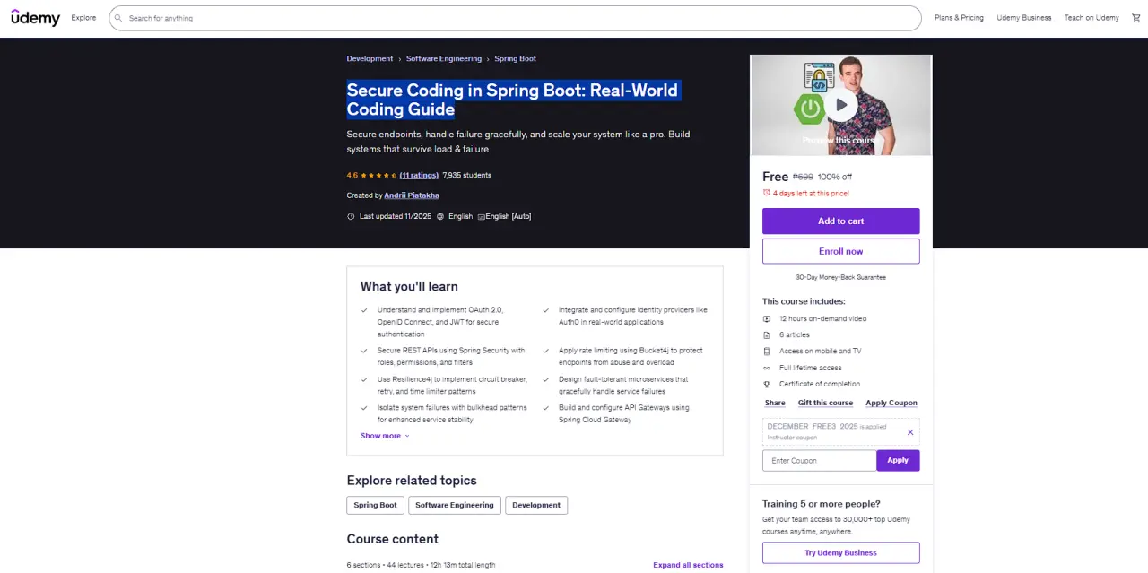Viewport: 1148px width, 573px height.
Task: Click the highlighted course title
Action: 512,100
